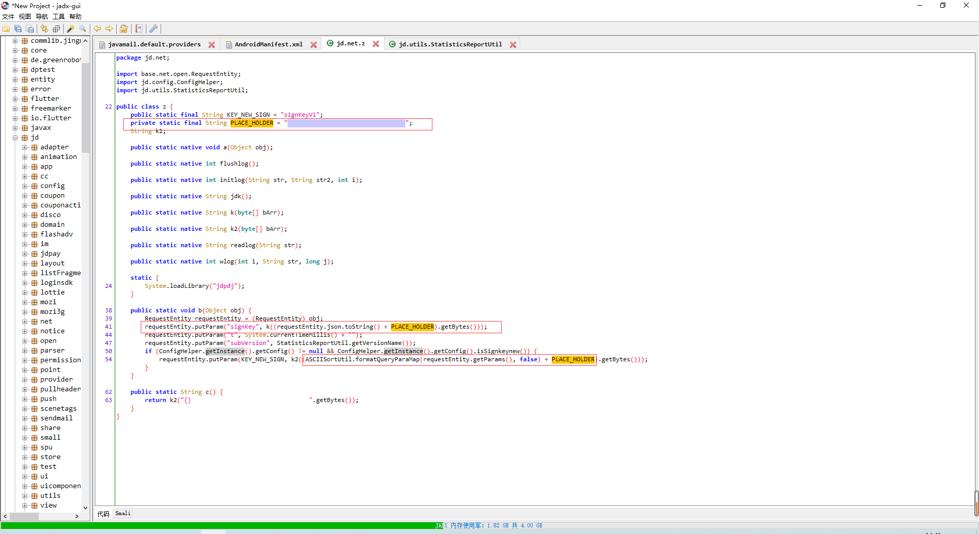Collapse the jd package node
This screenshot has height=534, width=979.
click(15, 138)
